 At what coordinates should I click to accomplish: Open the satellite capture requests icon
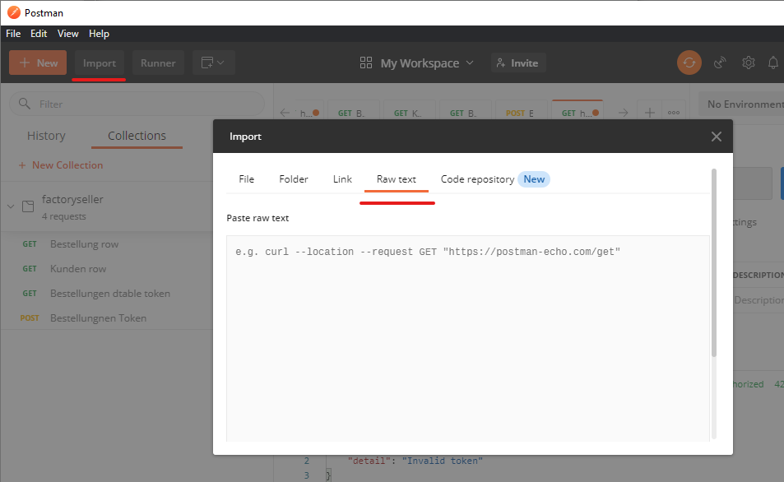[720, 63]
